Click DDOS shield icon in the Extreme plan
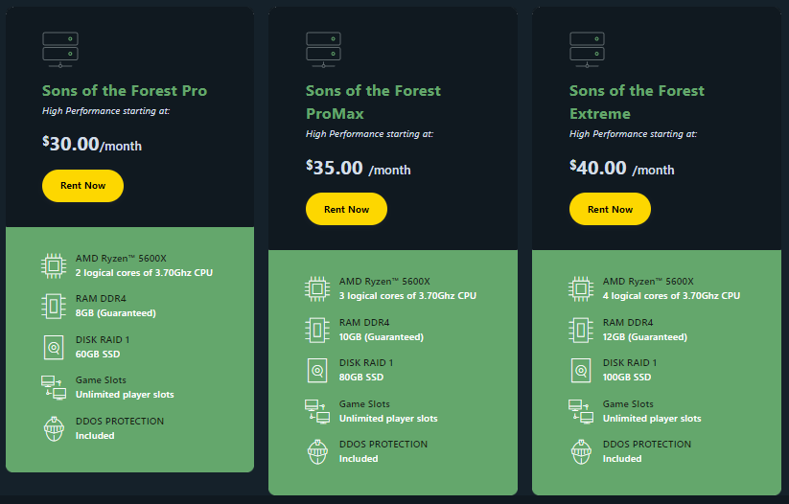This screenshot has height=504, width=789. pyautogui.click(x=581, y=451)
